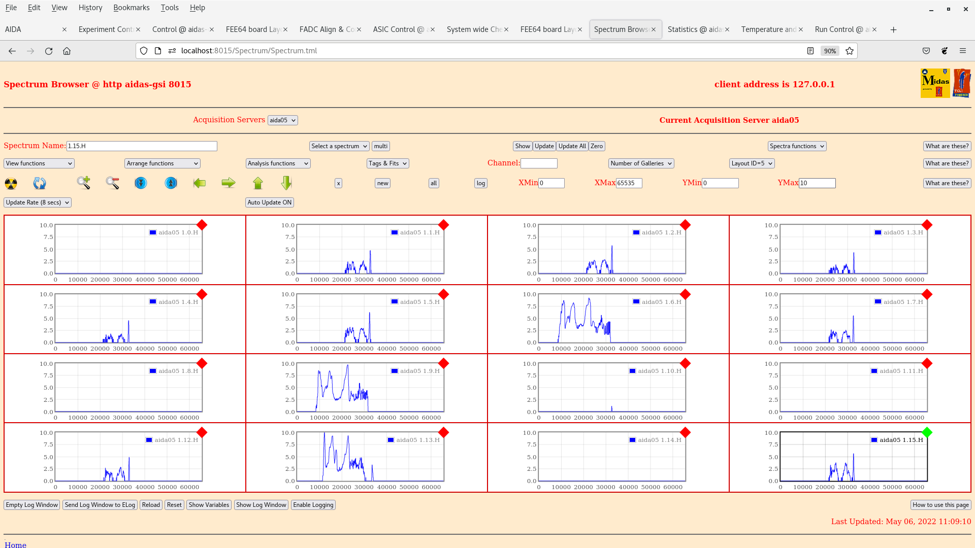Go back in browser history
The width and height of the screenshot is (975, 548).
[12, 51]
